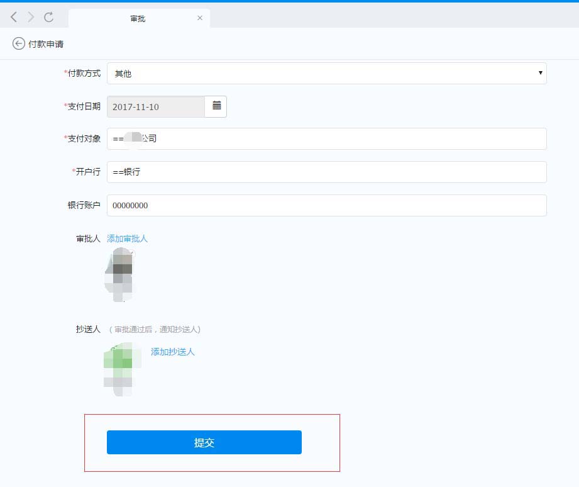Click the 支付对象 input field
Image resolution: width=579 pixels, height=487 pixels.
pos(327,138)
